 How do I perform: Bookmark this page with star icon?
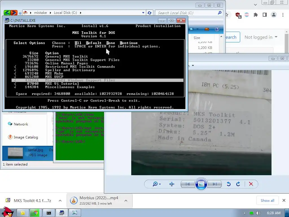[x=227, y=15]
